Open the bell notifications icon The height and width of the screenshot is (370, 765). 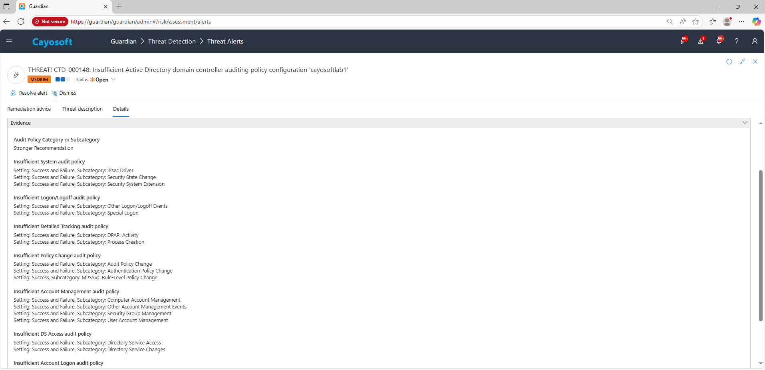tap(719, 41)
